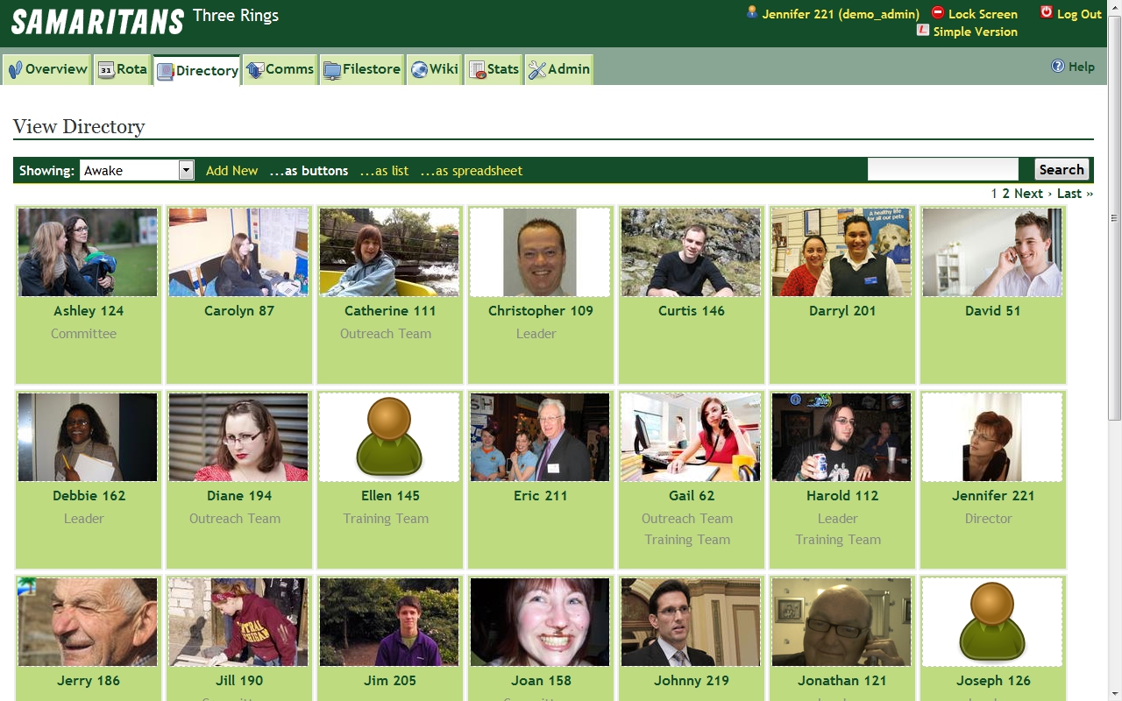Click the Add New link
The height and width of the screenshot is (701, 1122).
[231, 171]
